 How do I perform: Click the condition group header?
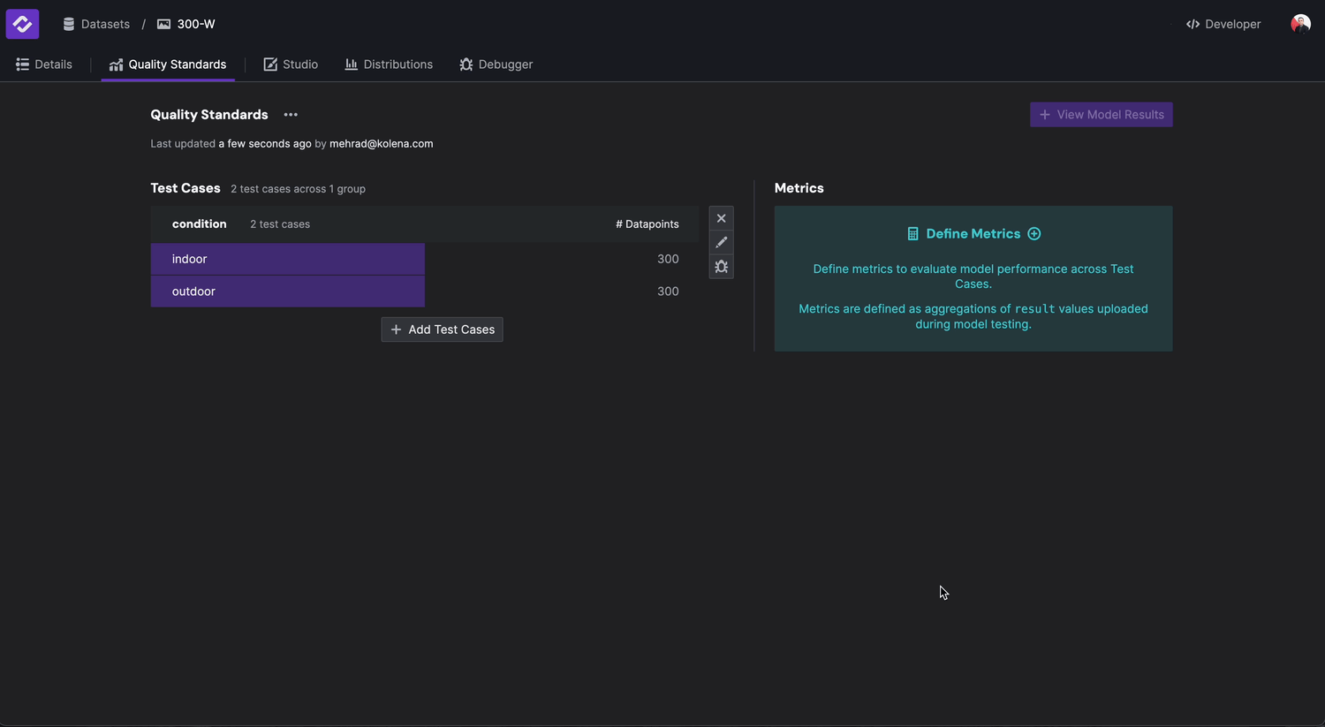(x=200, y=224)
